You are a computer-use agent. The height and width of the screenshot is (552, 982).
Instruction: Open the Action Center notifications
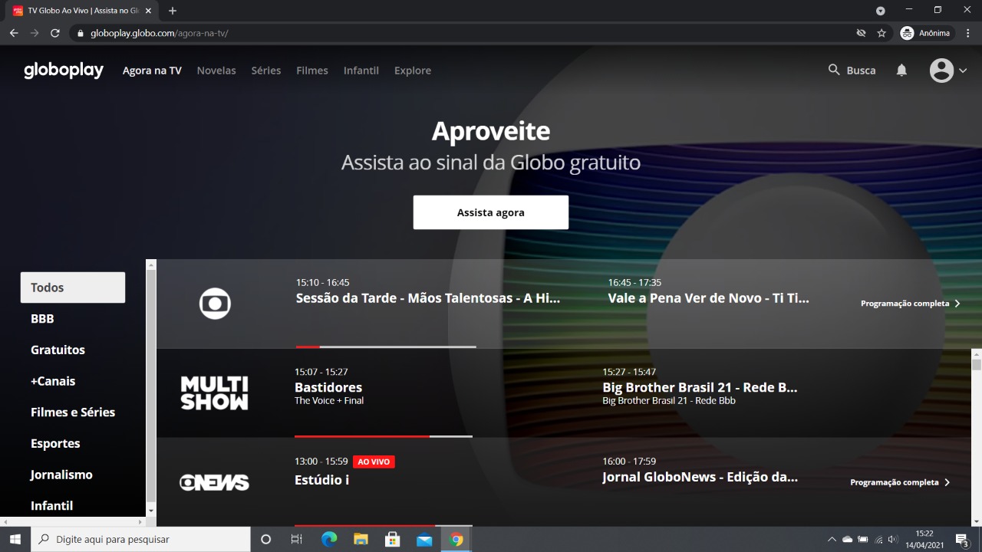coord(961,539)
